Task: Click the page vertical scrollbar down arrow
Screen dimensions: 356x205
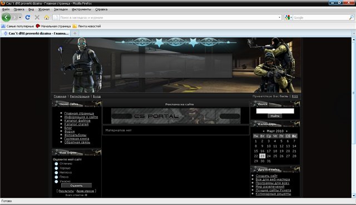Action: click(x=354, y=196)
